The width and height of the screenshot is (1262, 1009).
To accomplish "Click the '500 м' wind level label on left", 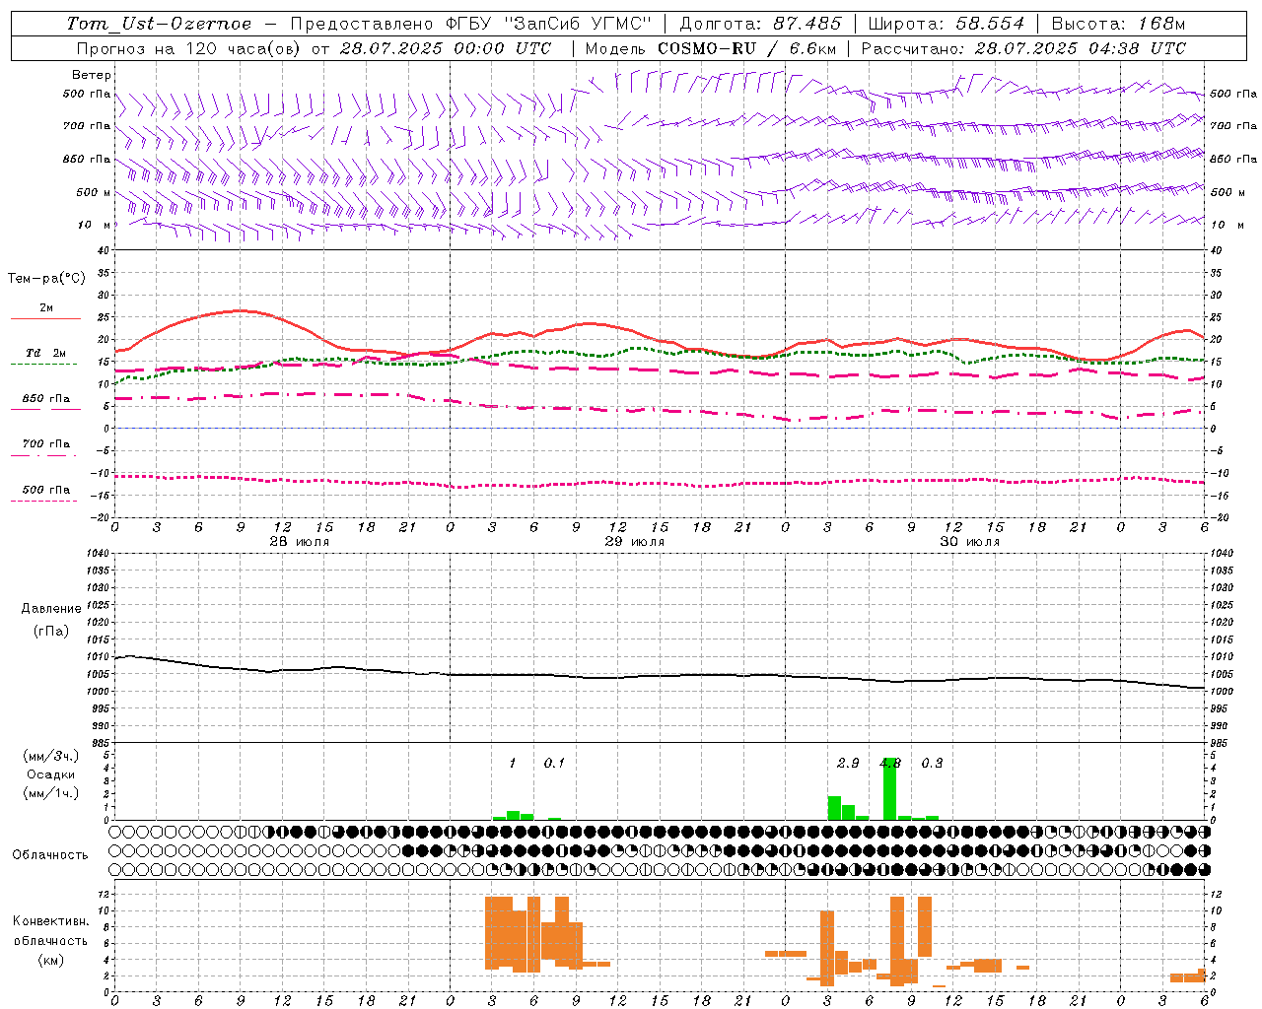I will pos(94,193).
